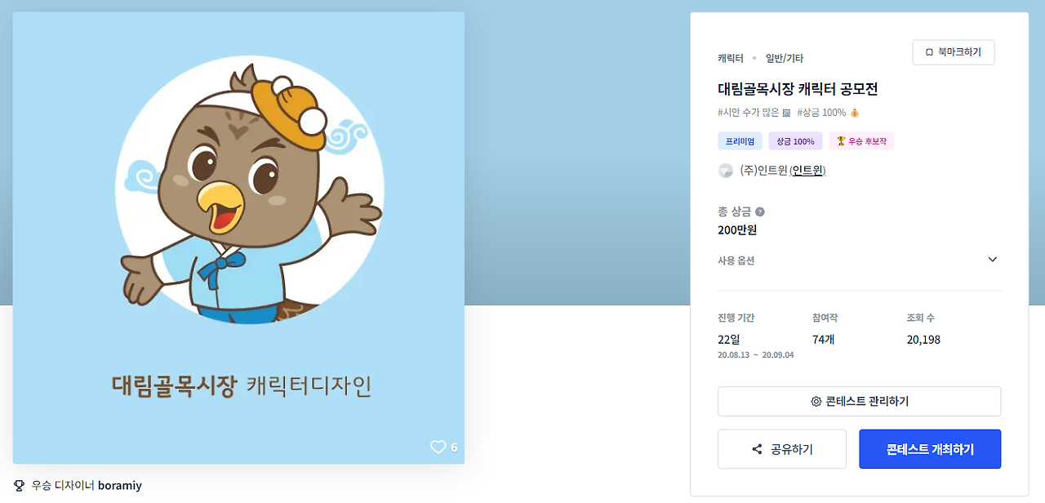The width and height of the screenshot is (1045, 503).
Task: Expand the 사용 옵션 chevron
Action: [993, 260]
